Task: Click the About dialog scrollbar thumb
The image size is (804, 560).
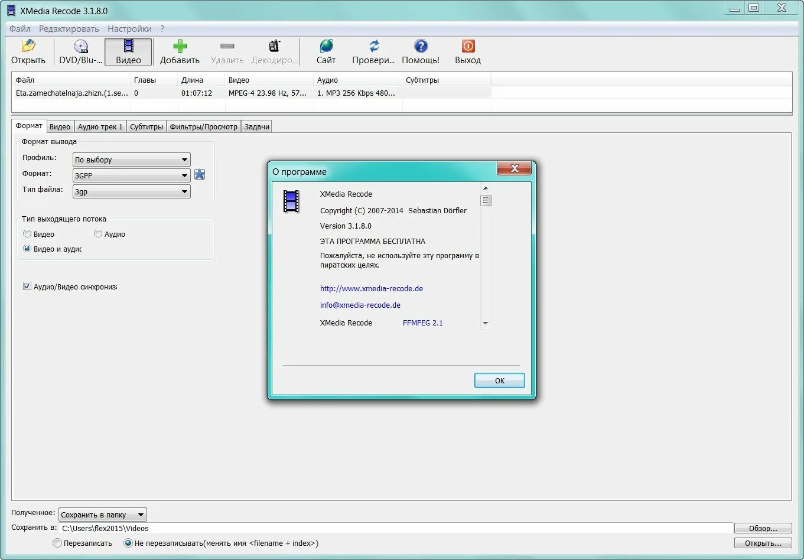Action: [486, 200]
